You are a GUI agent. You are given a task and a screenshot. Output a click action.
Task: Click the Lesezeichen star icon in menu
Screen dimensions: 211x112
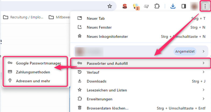coord(80,90)
